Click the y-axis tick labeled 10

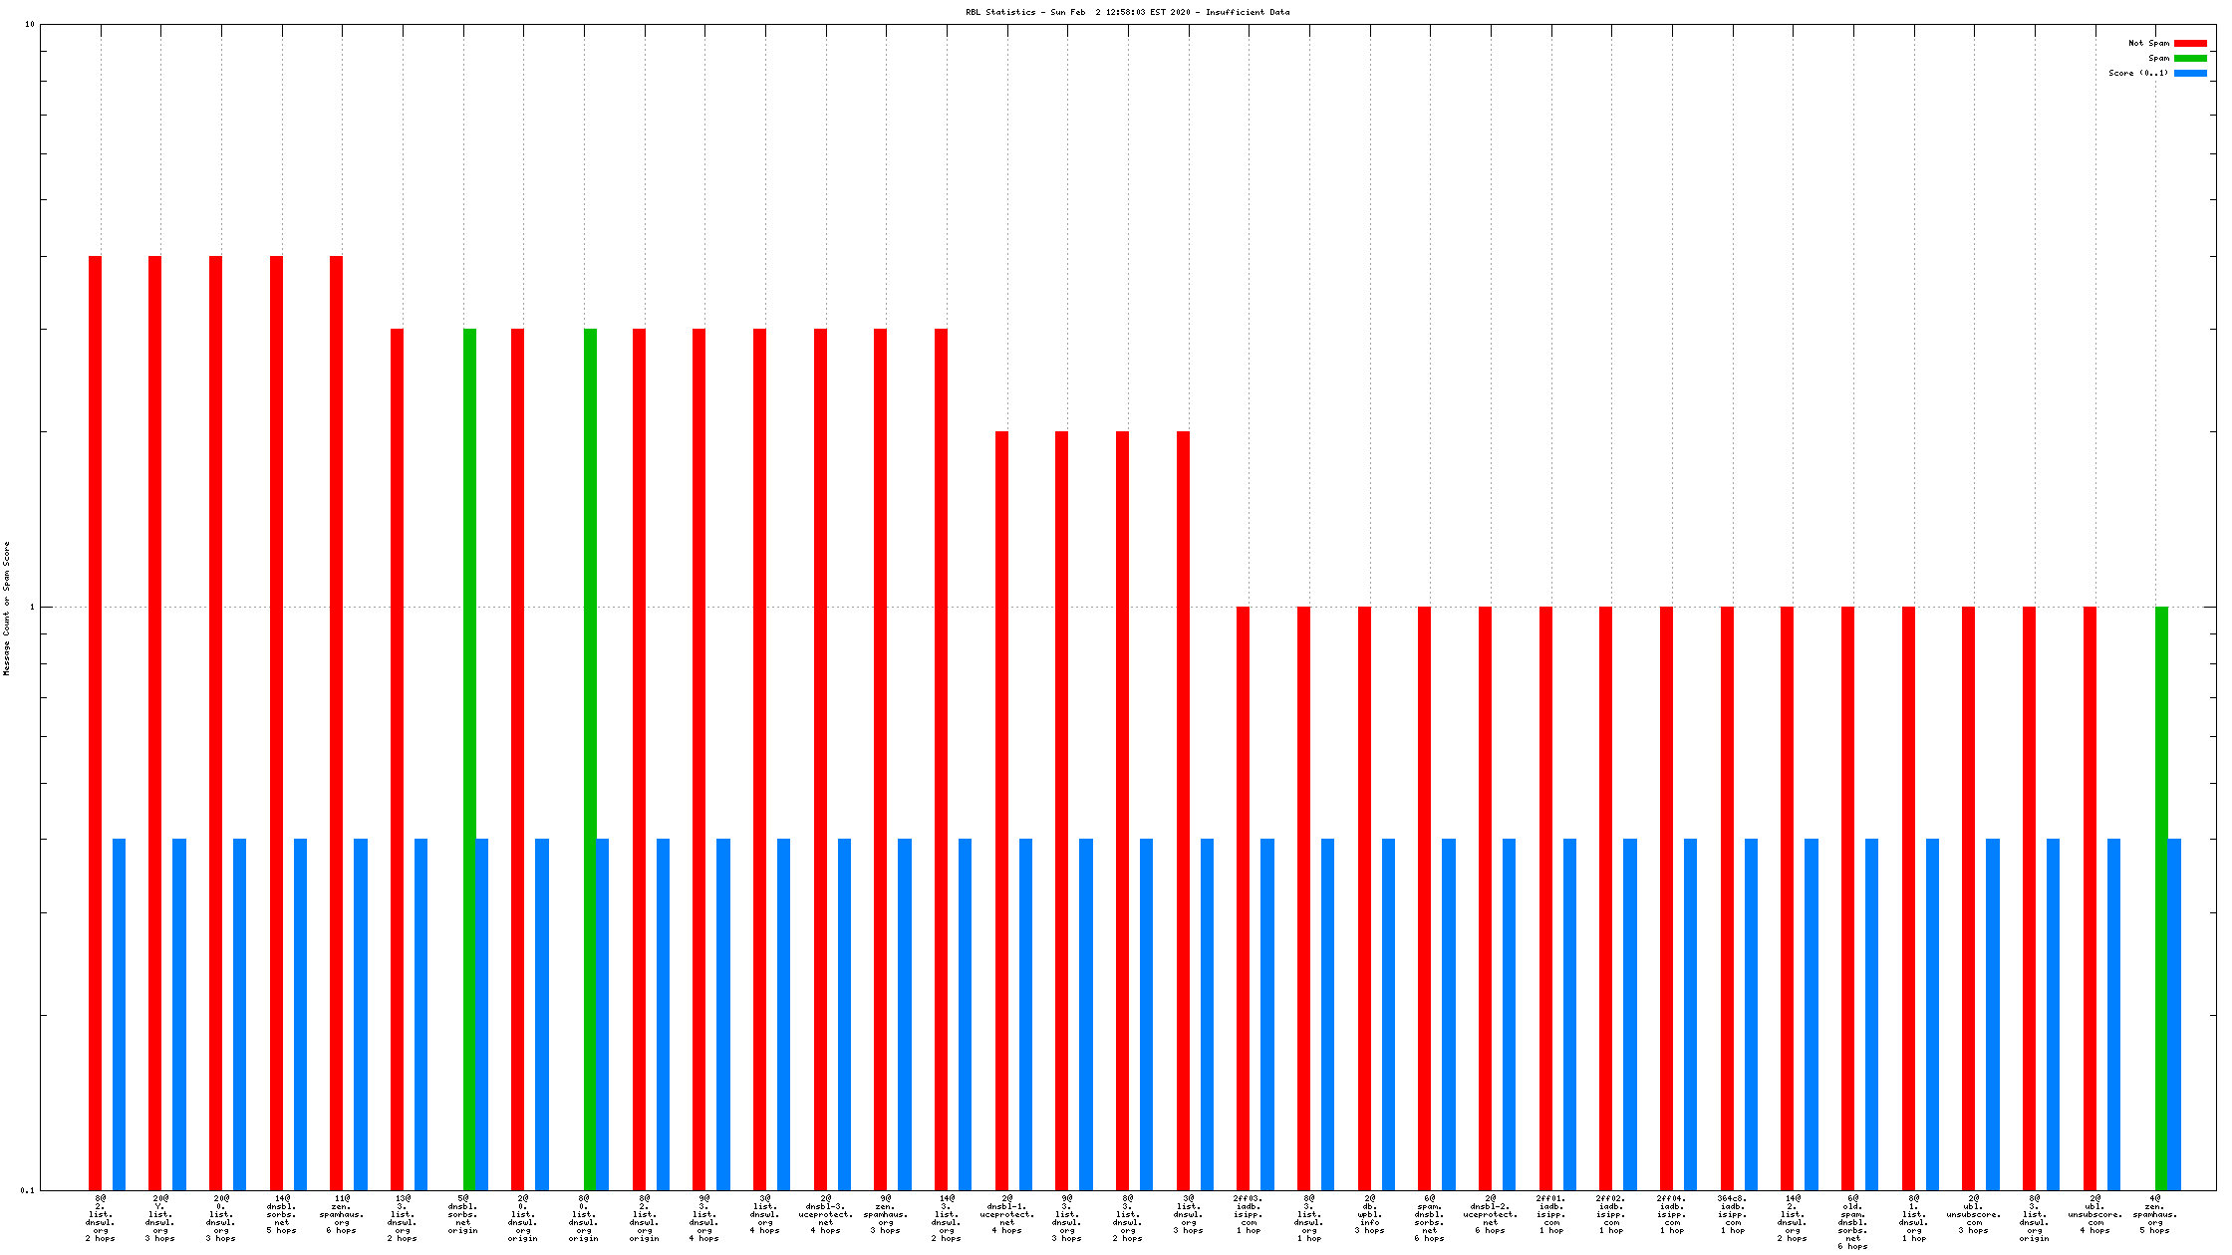(29, 25)
